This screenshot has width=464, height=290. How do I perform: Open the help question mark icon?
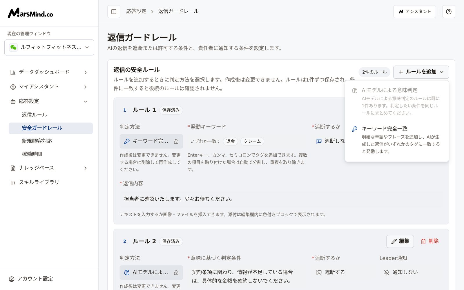click(449, 12)
